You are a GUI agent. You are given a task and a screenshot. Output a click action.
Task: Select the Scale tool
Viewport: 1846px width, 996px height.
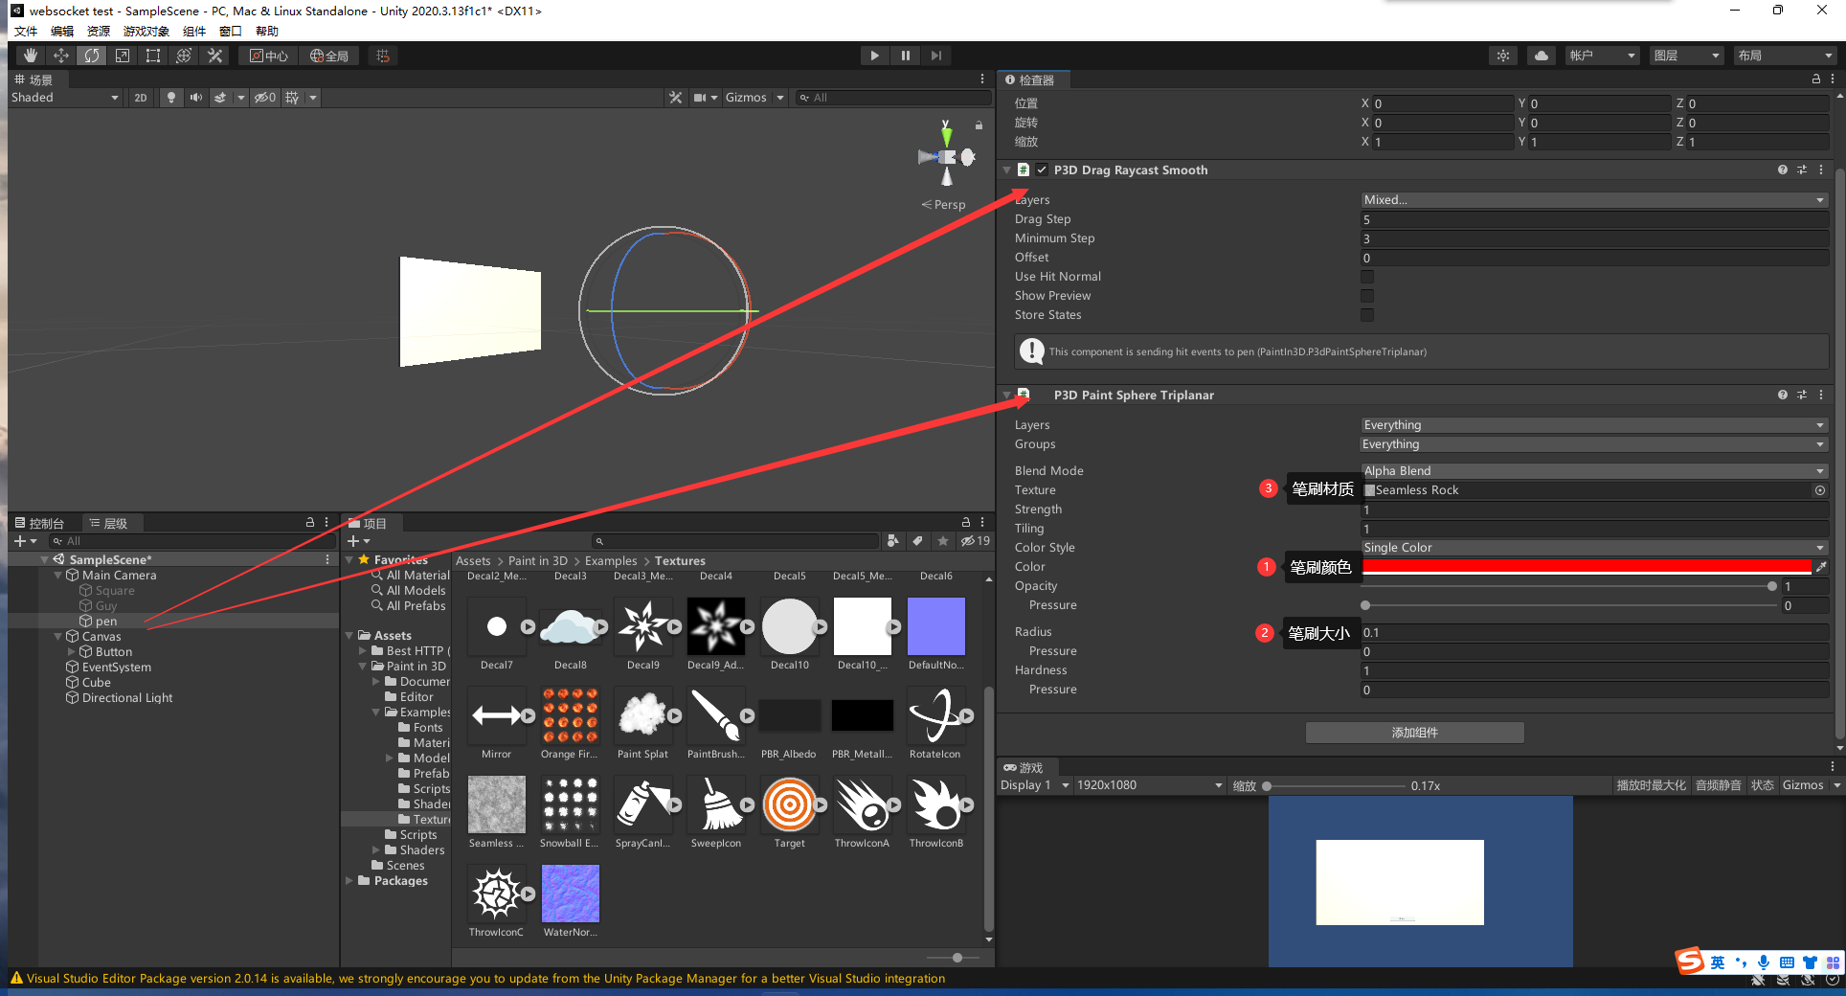123,55
